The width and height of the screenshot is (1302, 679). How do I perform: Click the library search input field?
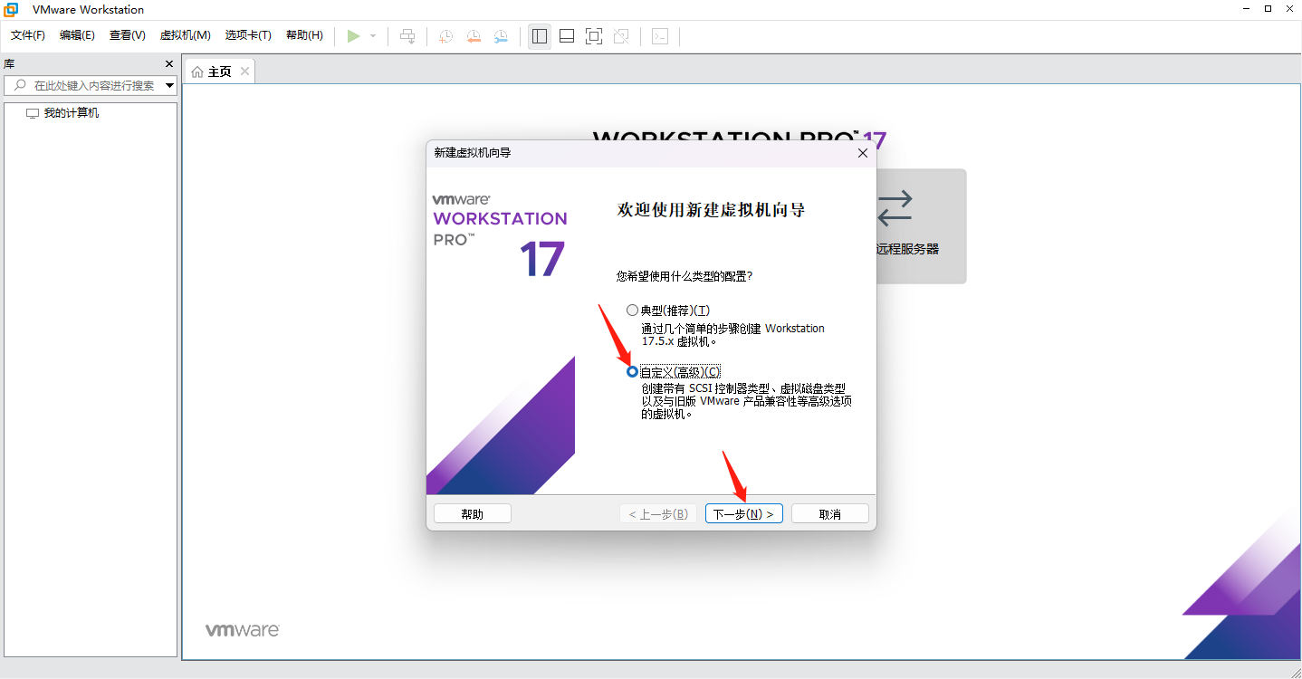click(x=91, y=86)
